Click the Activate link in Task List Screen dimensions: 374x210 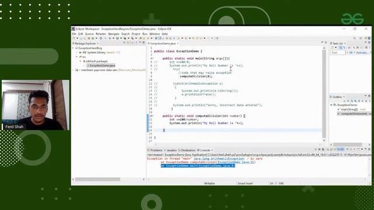click(x=362, y=52)
